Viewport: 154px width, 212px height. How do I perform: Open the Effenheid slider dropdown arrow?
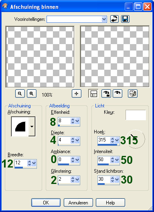(x=77, y=121)
